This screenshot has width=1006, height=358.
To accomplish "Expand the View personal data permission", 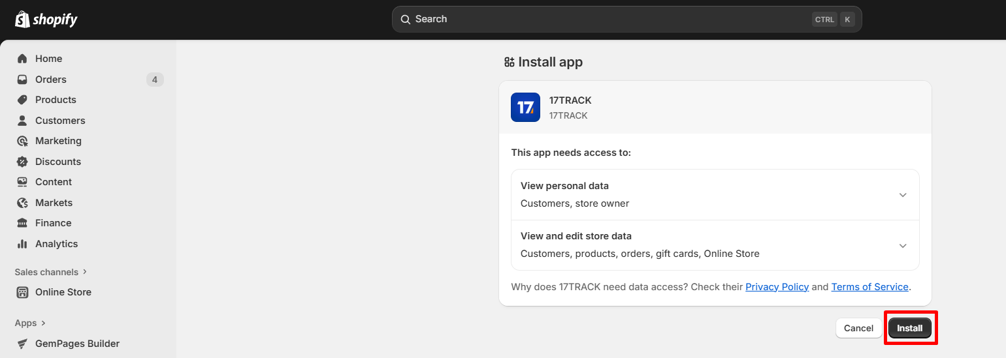I will click(x=902, y=195).
